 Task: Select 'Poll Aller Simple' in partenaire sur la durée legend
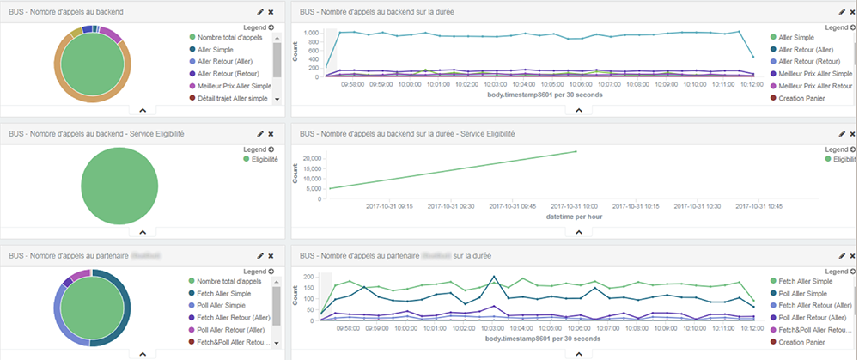tap(799, 294)
